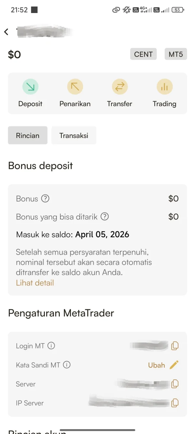Tap the pencil edit icon for Kata Sandi MT

click(x=174, y=365)
